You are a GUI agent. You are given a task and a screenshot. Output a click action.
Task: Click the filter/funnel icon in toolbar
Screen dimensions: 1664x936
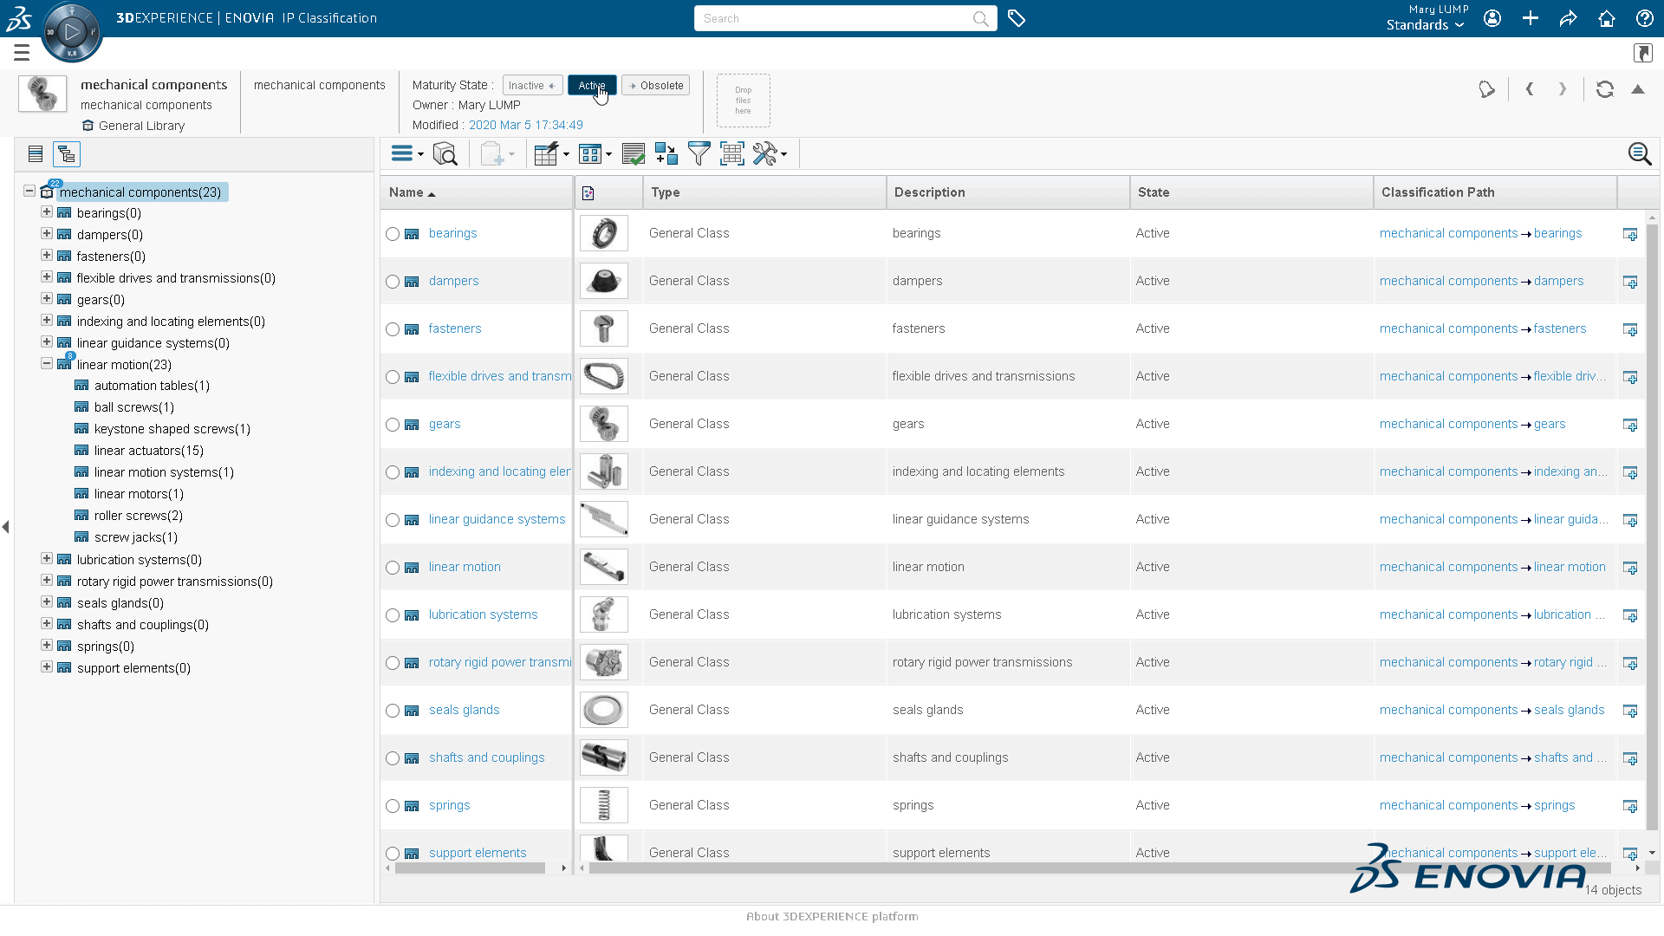pyautogui.click(x=699, y=153)
